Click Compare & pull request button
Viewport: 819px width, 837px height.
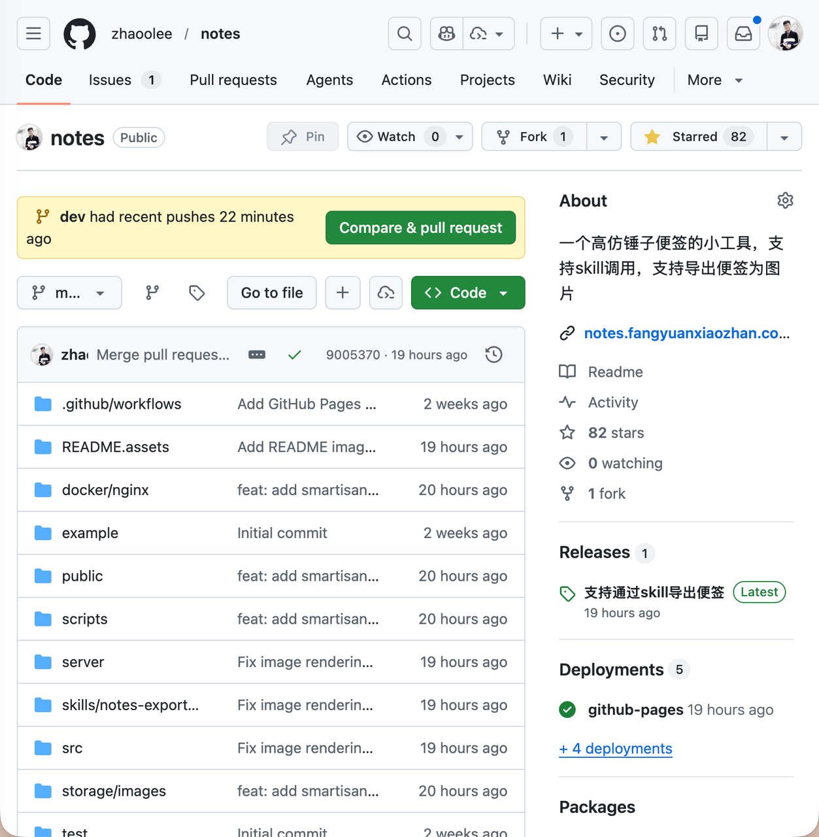point(420,228)
